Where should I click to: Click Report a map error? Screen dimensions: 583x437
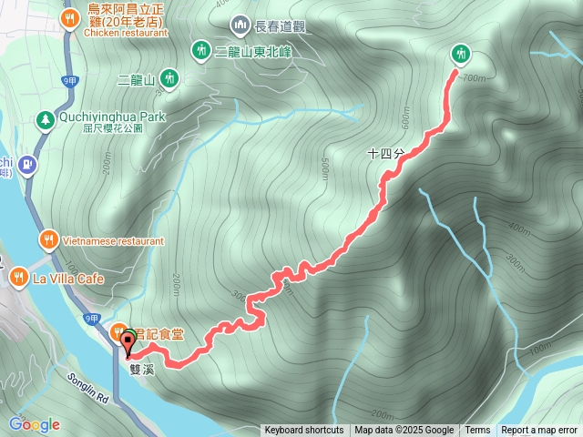coord(539,431)
